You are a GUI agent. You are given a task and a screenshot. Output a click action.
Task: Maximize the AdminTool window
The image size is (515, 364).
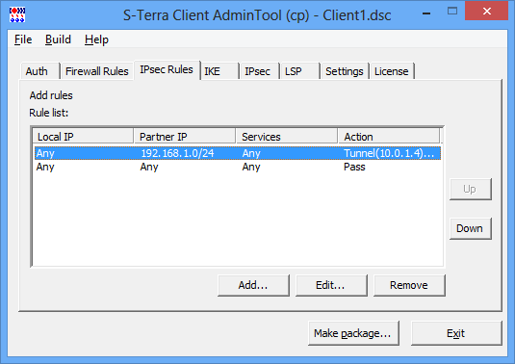[452, 12]
